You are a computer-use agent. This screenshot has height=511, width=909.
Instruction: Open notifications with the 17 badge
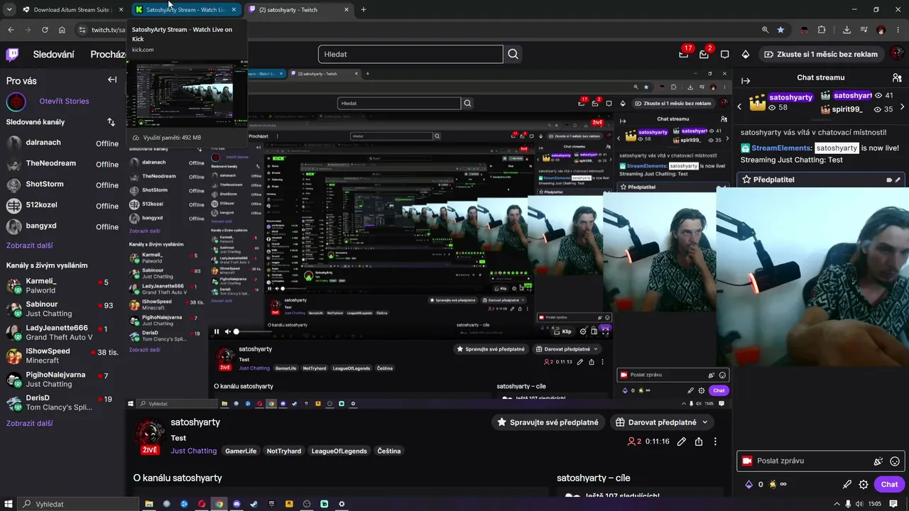(683, 54)
